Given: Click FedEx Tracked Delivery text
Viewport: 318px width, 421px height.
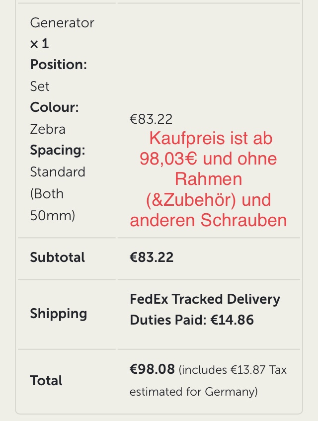Looking at the screenshot, I should click(205, 299).
